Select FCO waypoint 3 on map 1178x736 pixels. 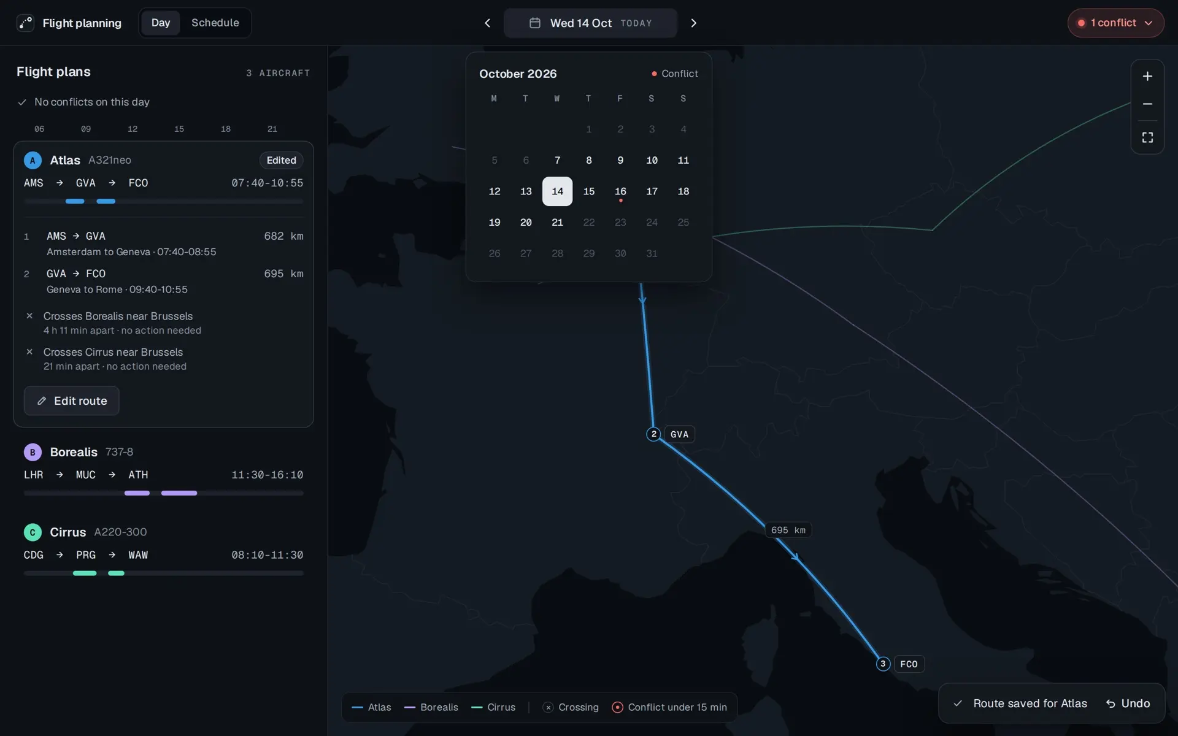883,664
